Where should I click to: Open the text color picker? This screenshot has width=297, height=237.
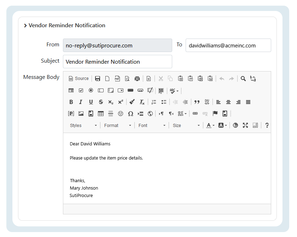coord(210,125)
